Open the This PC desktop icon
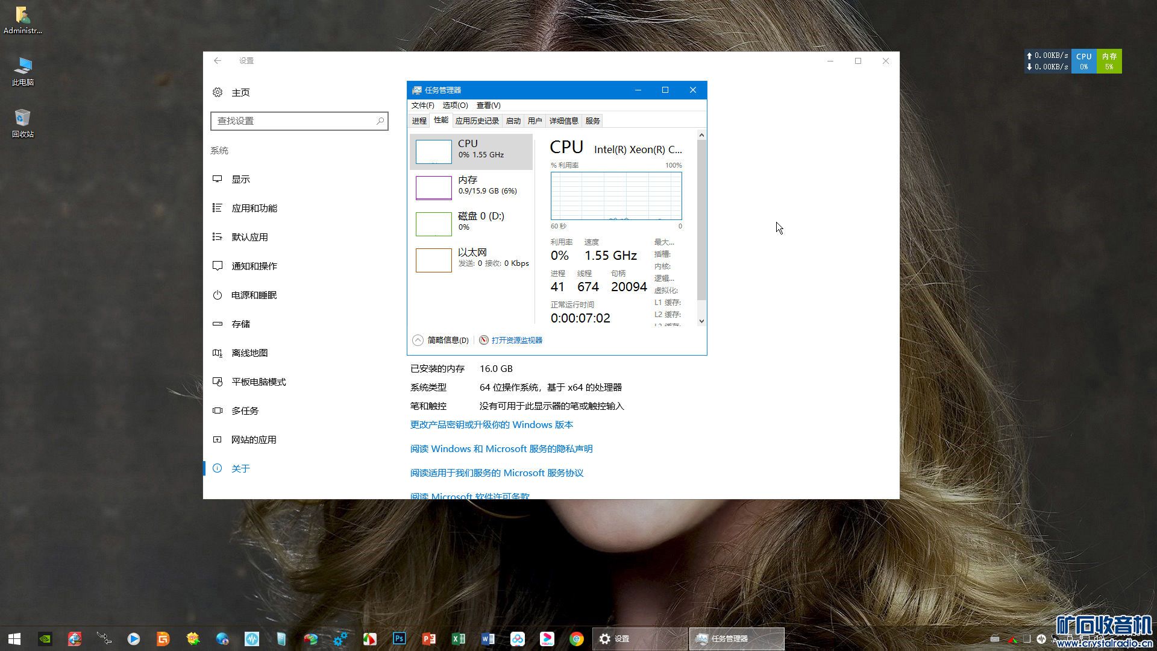This screenshot has height=651, width=1157. click(22, 71)
